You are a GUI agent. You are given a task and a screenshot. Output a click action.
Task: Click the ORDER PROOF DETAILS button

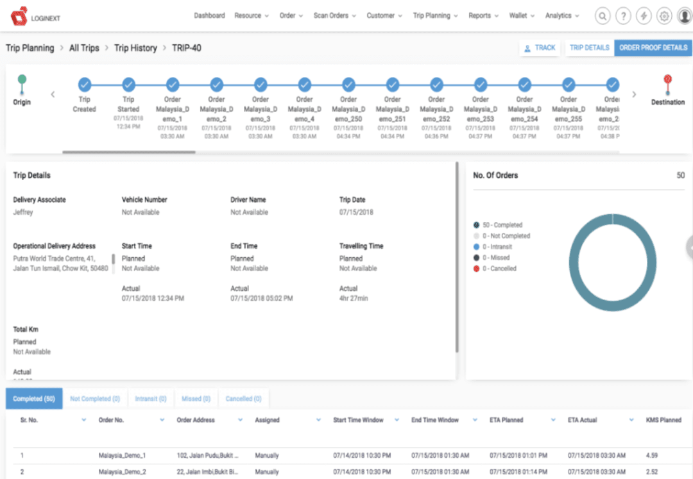click(x=653, y=47)
